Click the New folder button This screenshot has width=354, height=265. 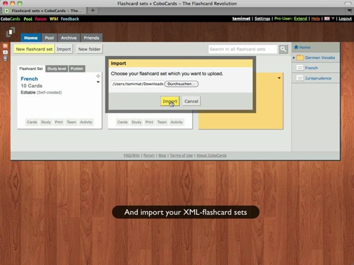tap(89, 49)
